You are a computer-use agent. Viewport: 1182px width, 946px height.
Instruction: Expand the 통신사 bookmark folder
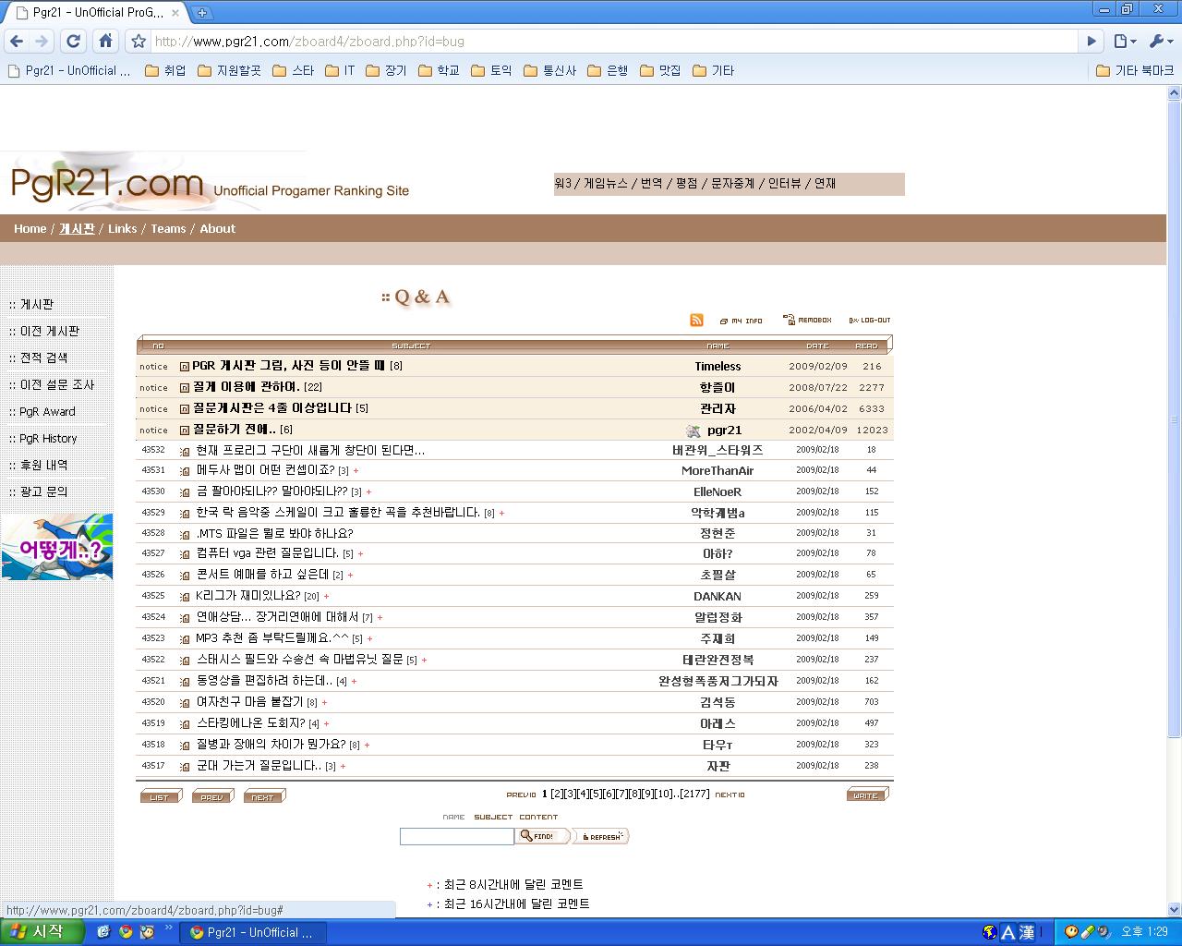[x=549, y=70]
